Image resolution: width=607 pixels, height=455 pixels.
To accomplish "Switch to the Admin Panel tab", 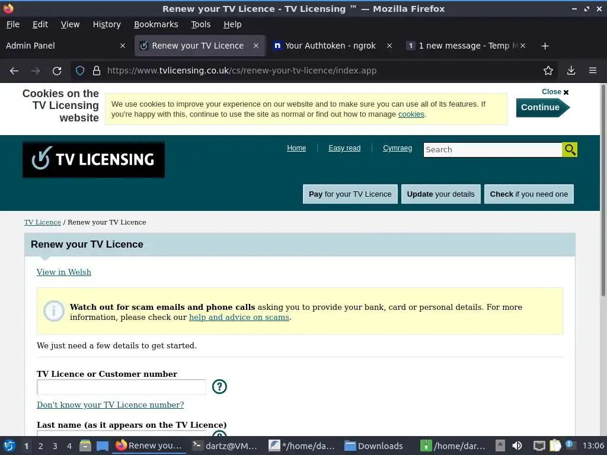I will tap(66, 46).
